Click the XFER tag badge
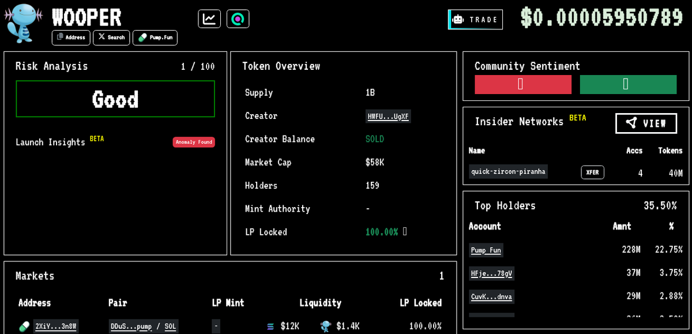 (x=592, y=172)
